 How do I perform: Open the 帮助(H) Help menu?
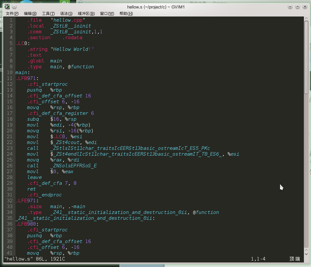click(126, 14)
